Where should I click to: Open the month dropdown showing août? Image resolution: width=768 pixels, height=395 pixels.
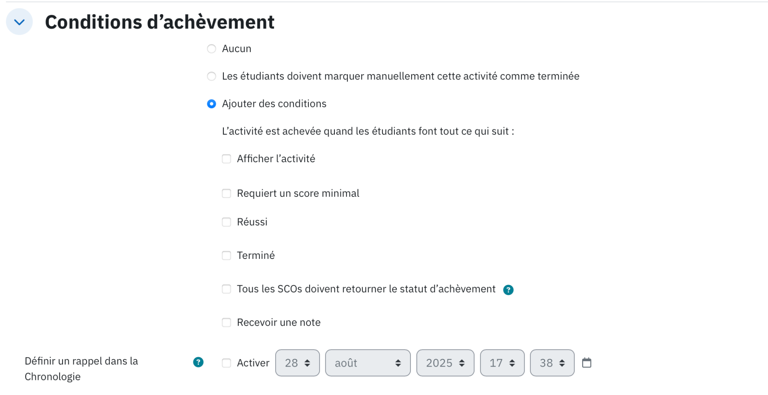click(x=368, y=363)
